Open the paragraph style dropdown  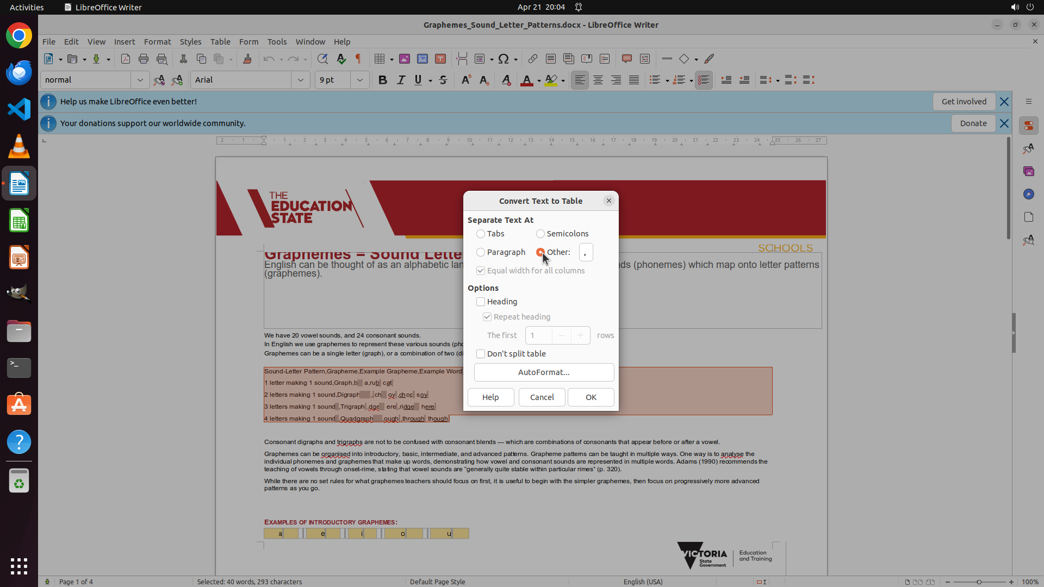(140, 80)
